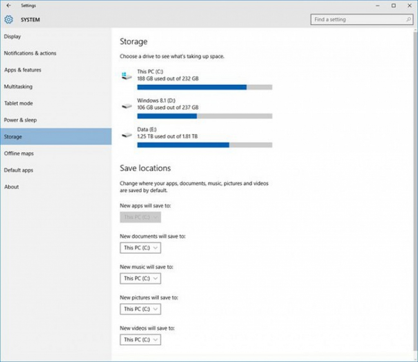The image size is (418, 362).
Task: Click the Data (E:) drive icon
Action: 127,135
